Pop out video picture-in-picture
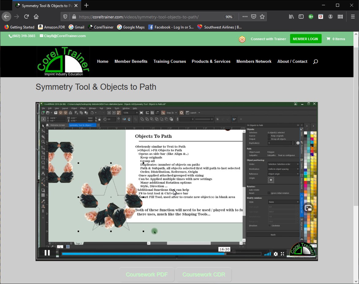The height and width of the screenshot is (284, 359). (x=308, y=208)
